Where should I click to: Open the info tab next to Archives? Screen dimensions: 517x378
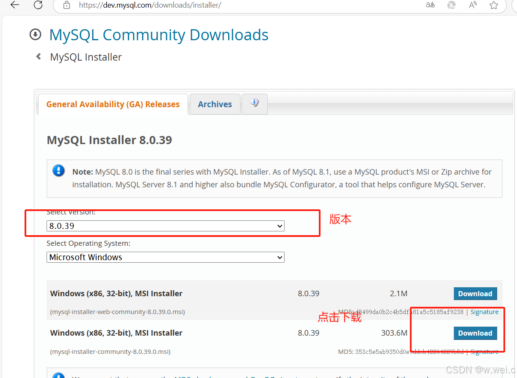(x=254, y=103)
